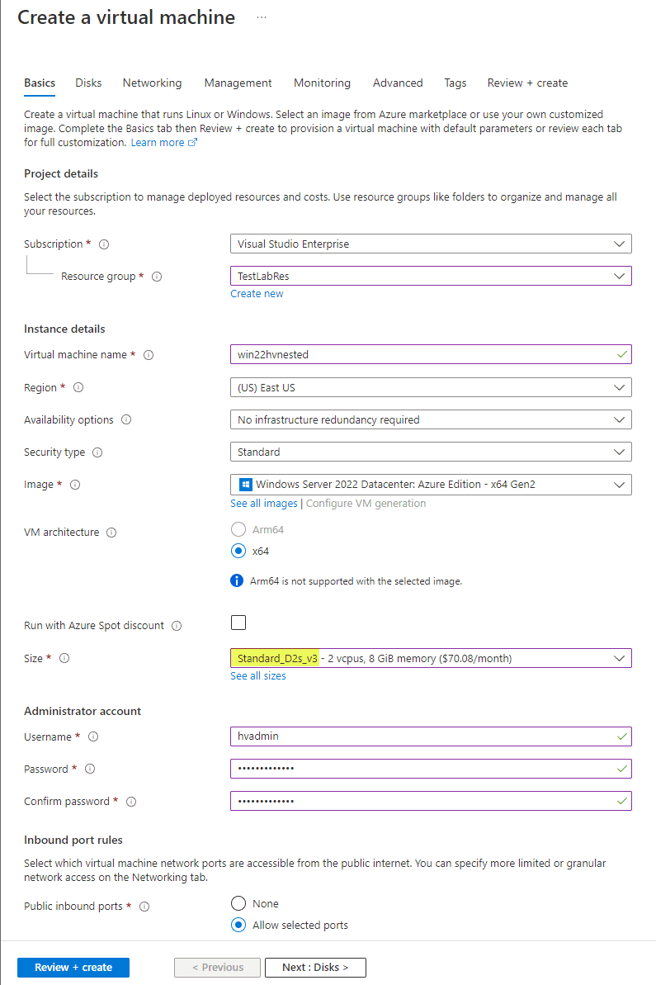
Task: Click the info icon for VM architecture
Action: click(x=111, y=533)
